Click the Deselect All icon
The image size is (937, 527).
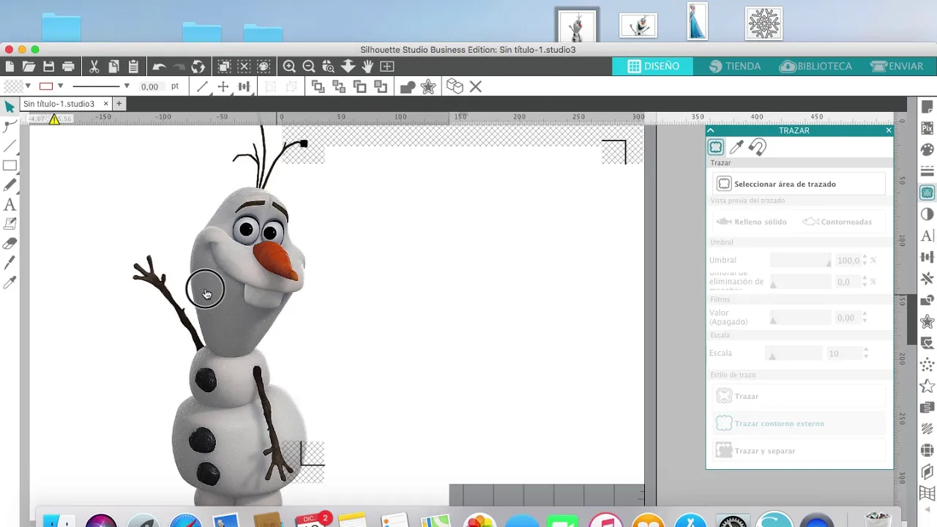tap(244, 67)
